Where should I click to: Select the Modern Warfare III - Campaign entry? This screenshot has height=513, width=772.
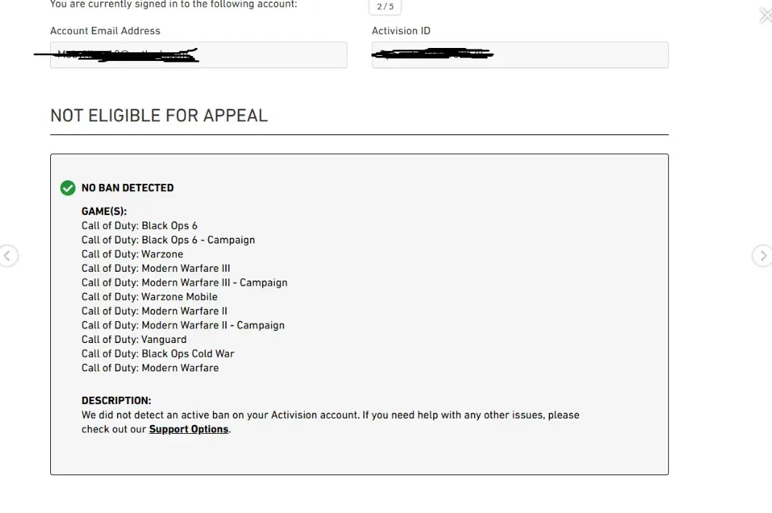click(185, 283)
